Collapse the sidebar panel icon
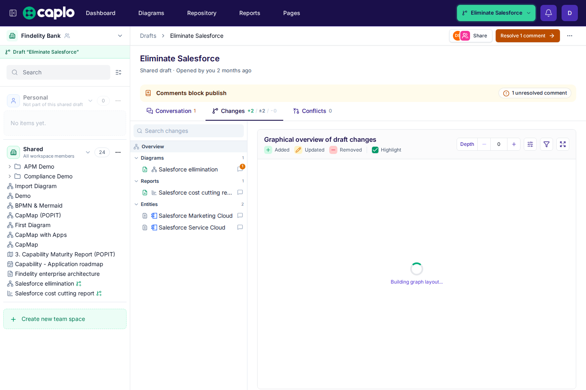Screen dimensions: 586x390 [13, 13]
